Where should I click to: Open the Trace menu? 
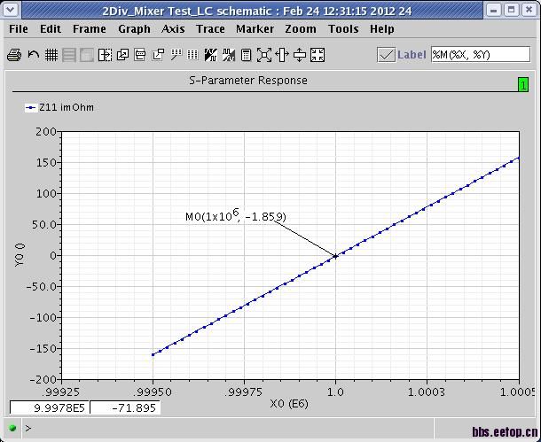click(x=210, y=29)
